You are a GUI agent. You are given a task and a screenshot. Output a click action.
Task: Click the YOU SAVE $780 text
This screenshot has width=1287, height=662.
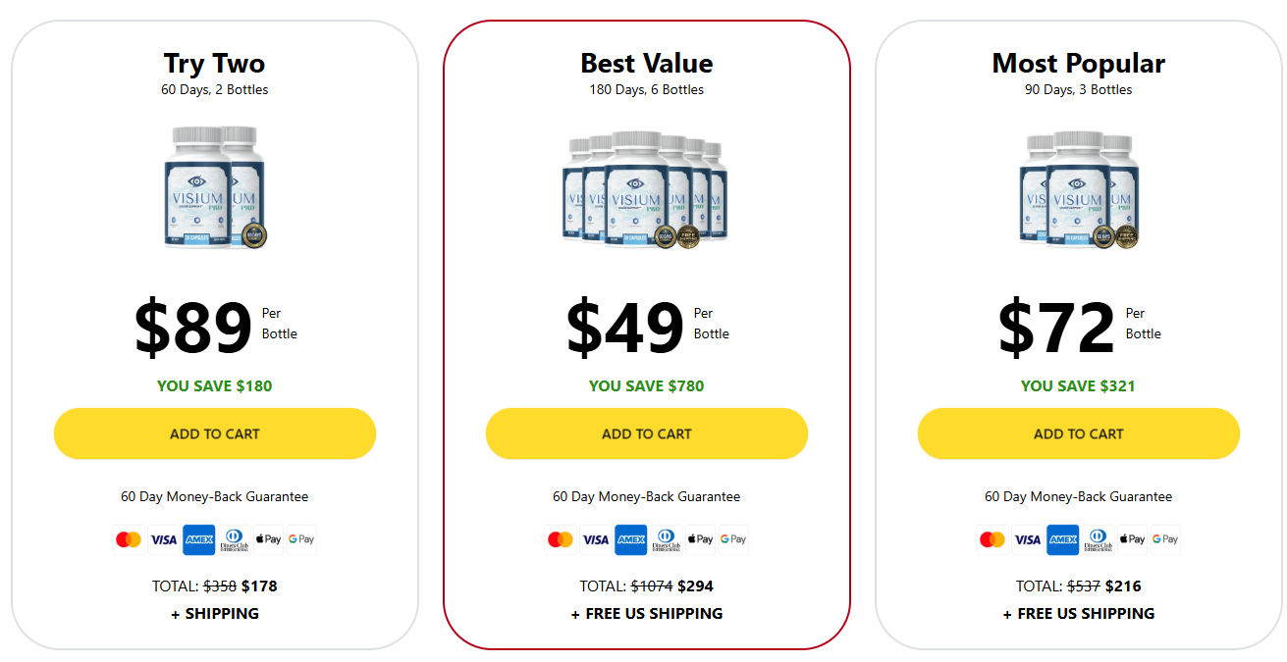[x=647, y=385]
